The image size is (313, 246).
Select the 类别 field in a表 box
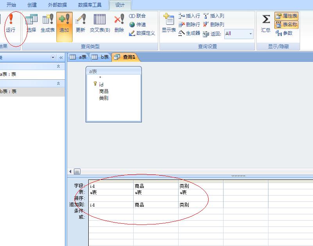click(x=104, y=98)
